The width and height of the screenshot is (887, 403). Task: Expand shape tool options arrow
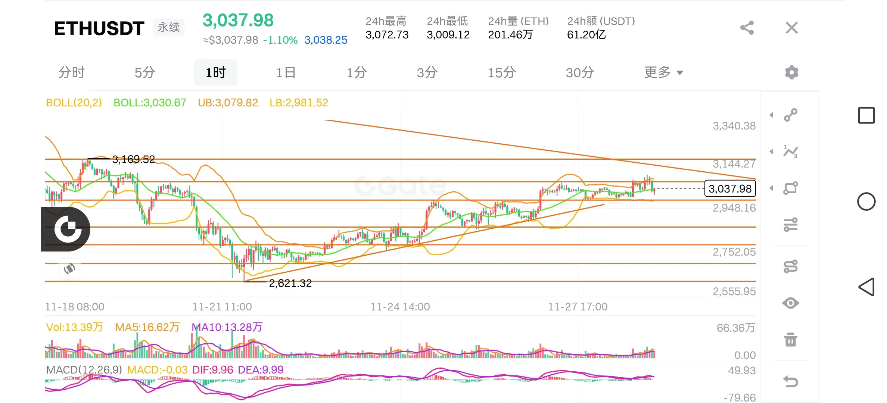[x=771, y=188]
